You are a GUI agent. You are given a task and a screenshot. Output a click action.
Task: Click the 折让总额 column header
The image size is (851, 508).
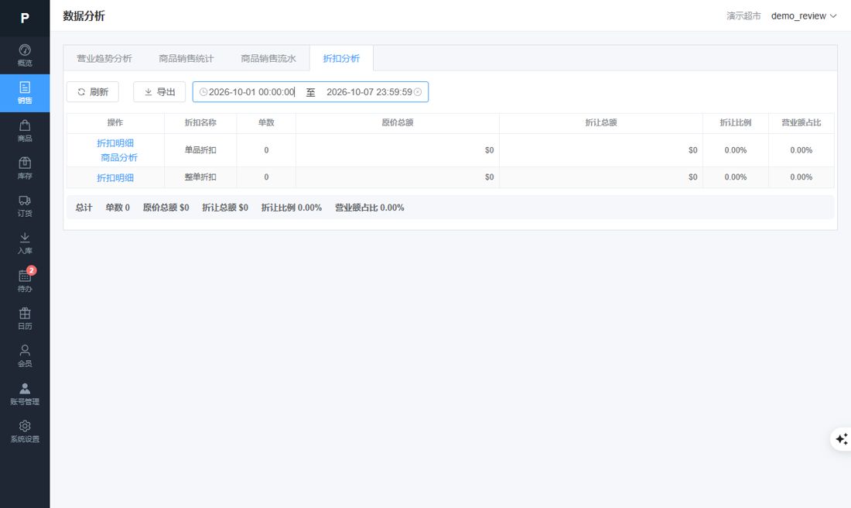(601, 123)
